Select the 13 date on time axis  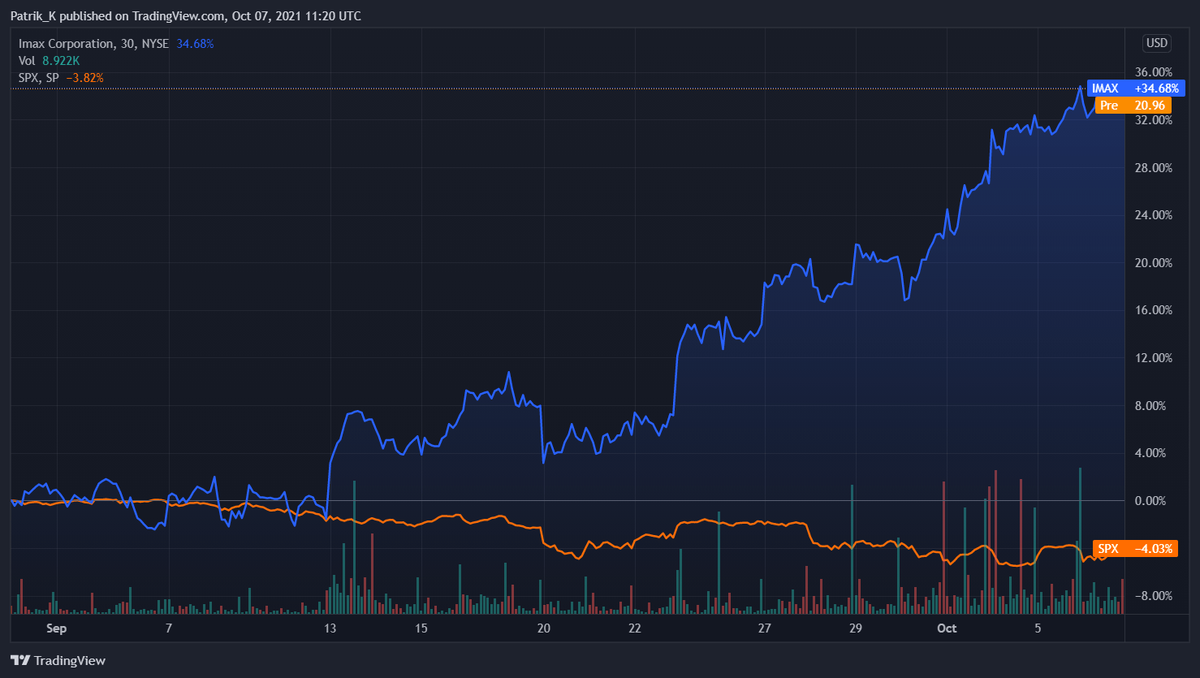coord(330,628)
